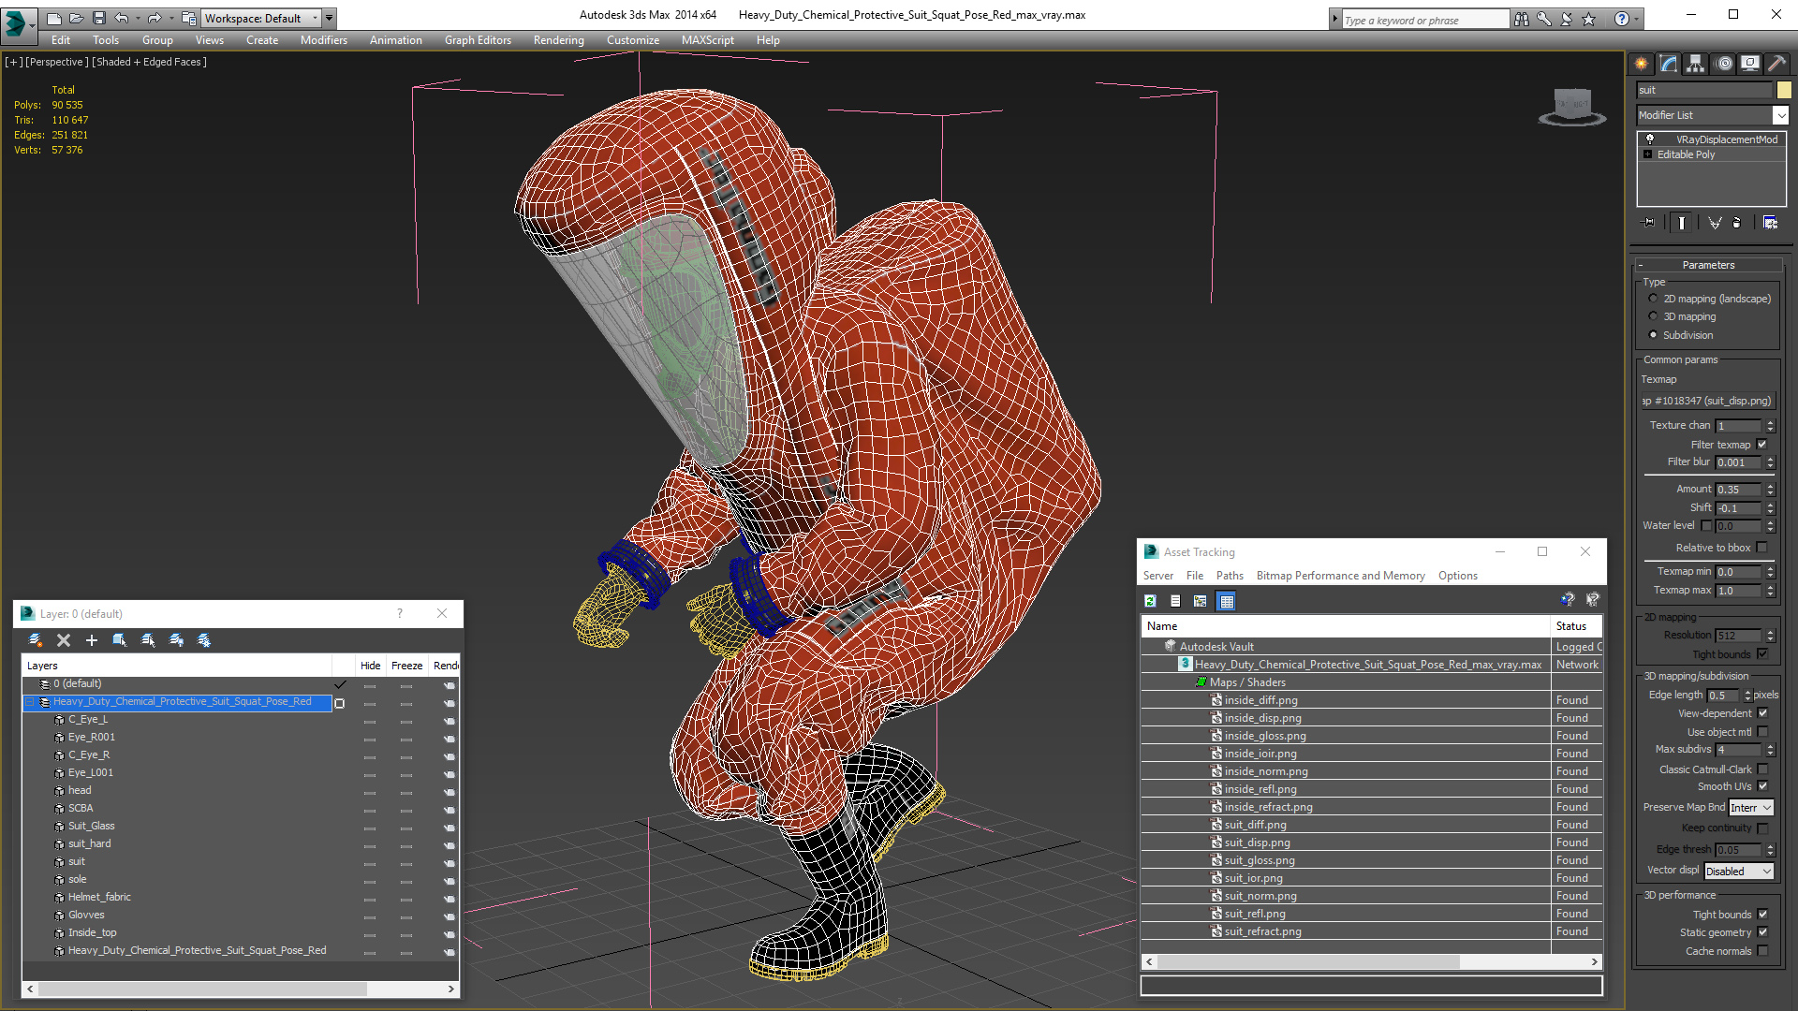Open the Utilities hammer panel tab

pyautogui.click(x=1776, y=64)
